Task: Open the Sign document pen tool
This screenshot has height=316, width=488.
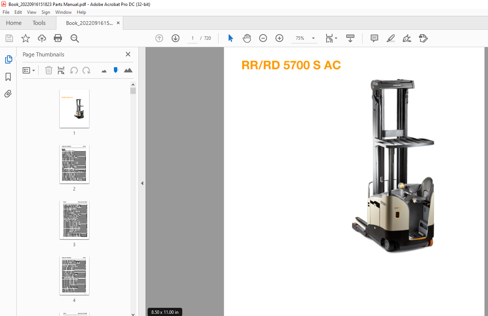Action: pos(407,38)
